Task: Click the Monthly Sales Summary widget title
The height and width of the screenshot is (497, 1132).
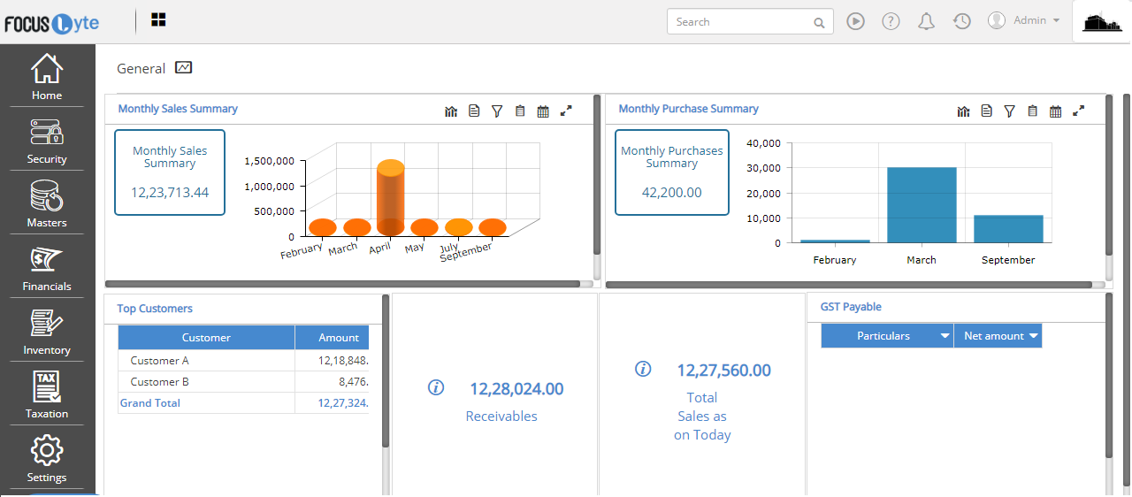Action: click(x=178, y=109)
